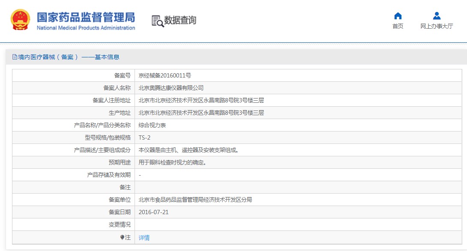Click the 备案人注册地址 field label
The height and width of the screenshot is (251, 467).
112,100
